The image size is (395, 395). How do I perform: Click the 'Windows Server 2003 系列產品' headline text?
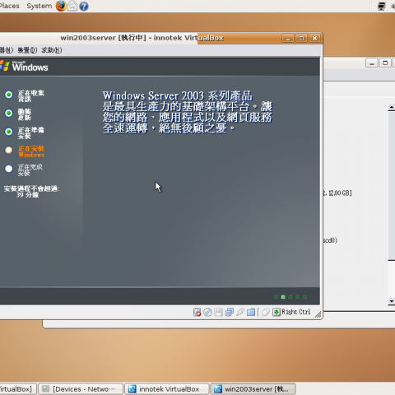click(178, 95)
